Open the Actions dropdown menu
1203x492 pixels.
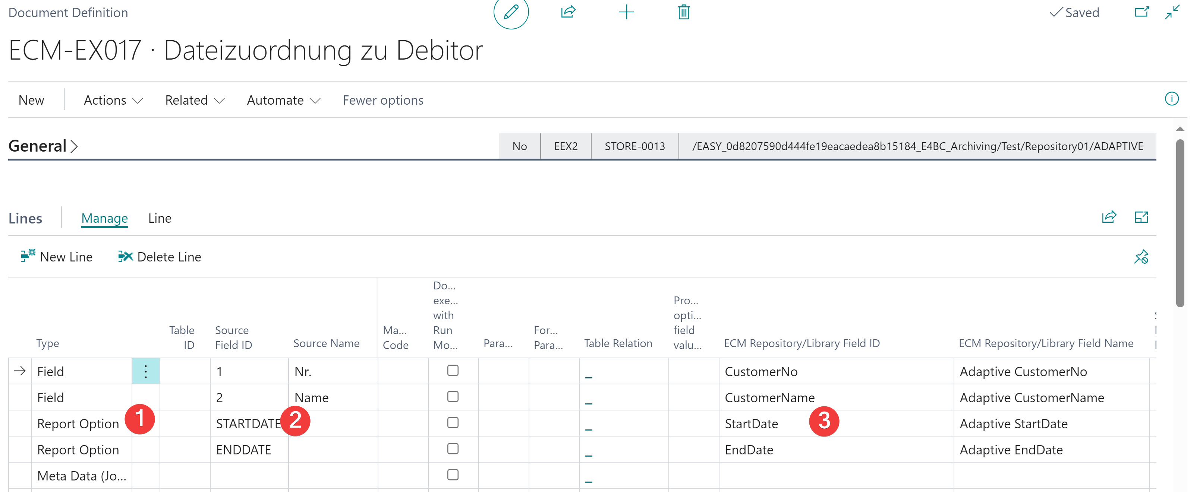(113, 100)
